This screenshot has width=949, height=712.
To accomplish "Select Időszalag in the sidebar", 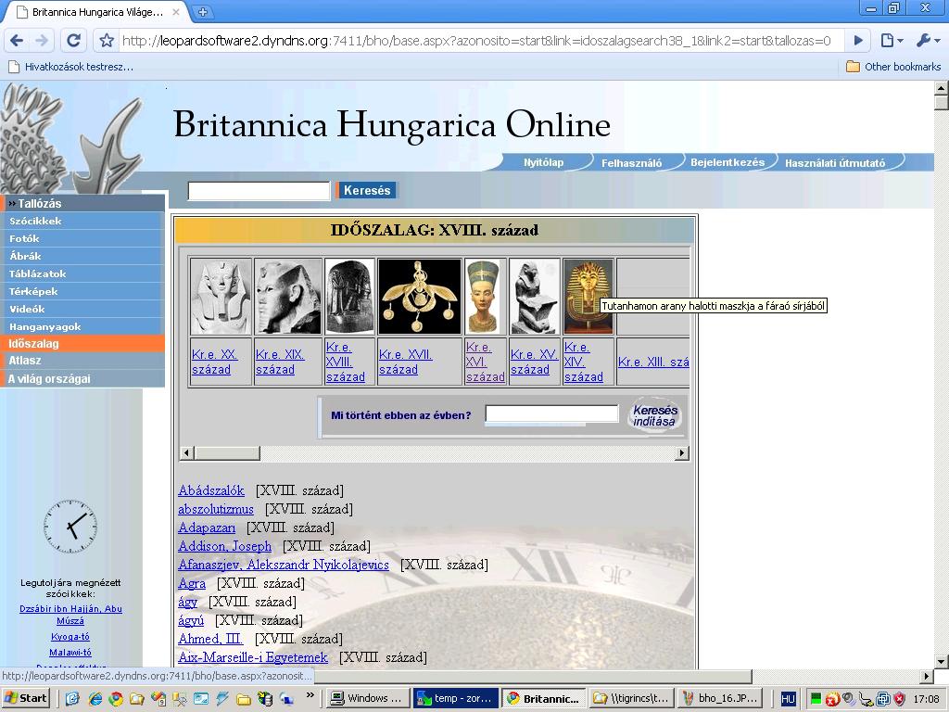I will coord(82,343).
